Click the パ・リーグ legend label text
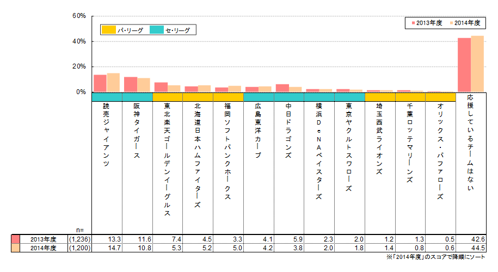Viewport: 498px width, 272px height. point(130,30)
